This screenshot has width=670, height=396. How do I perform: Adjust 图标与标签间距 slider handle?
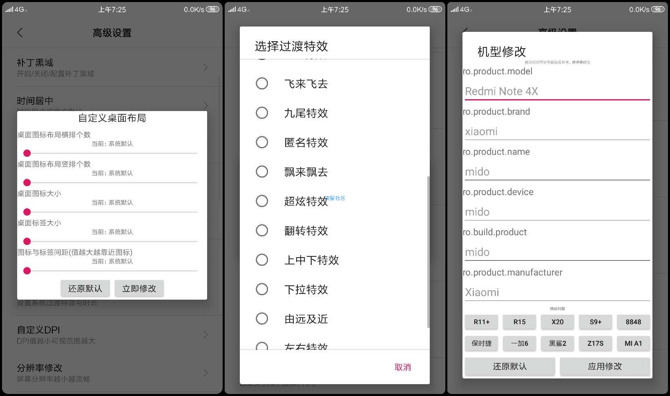[27, 271]
